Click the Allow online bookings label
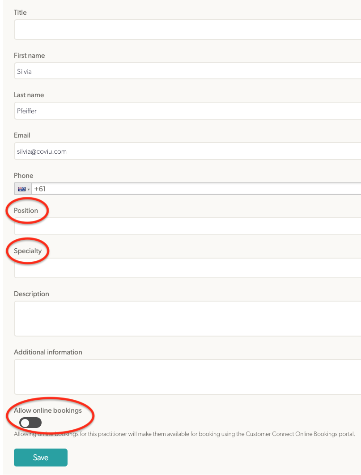The image size is (361, 475). (x=48, y=410)
